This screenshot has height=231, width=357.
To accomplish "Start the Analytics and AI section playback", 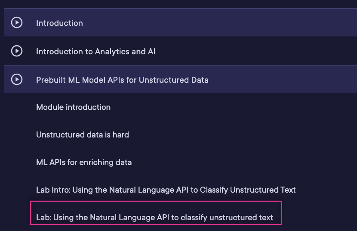I will pyautogui.click(x=17, y=51).
